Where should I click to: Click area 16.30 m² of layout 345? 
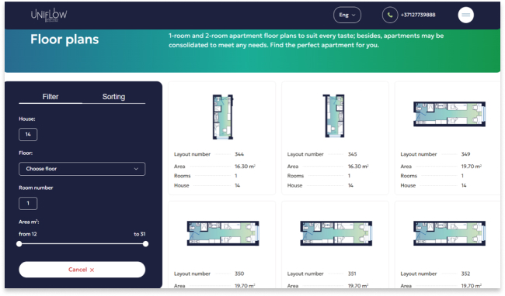(x=358, y=167)
